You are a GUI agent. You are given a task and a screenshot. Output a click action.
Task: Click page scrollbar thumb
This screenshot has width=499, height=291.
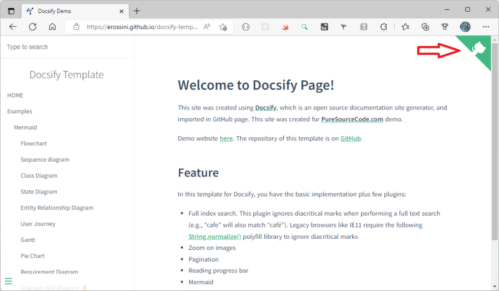coord(494,141)
